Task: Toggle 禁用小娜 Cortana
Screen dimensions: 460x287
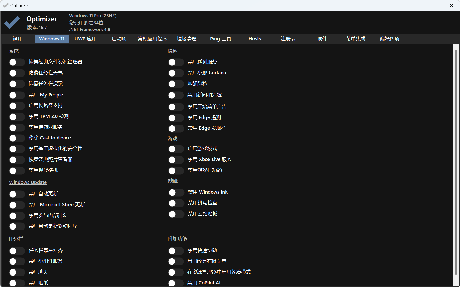Action: pyautogui.click(x=176, y=73)
